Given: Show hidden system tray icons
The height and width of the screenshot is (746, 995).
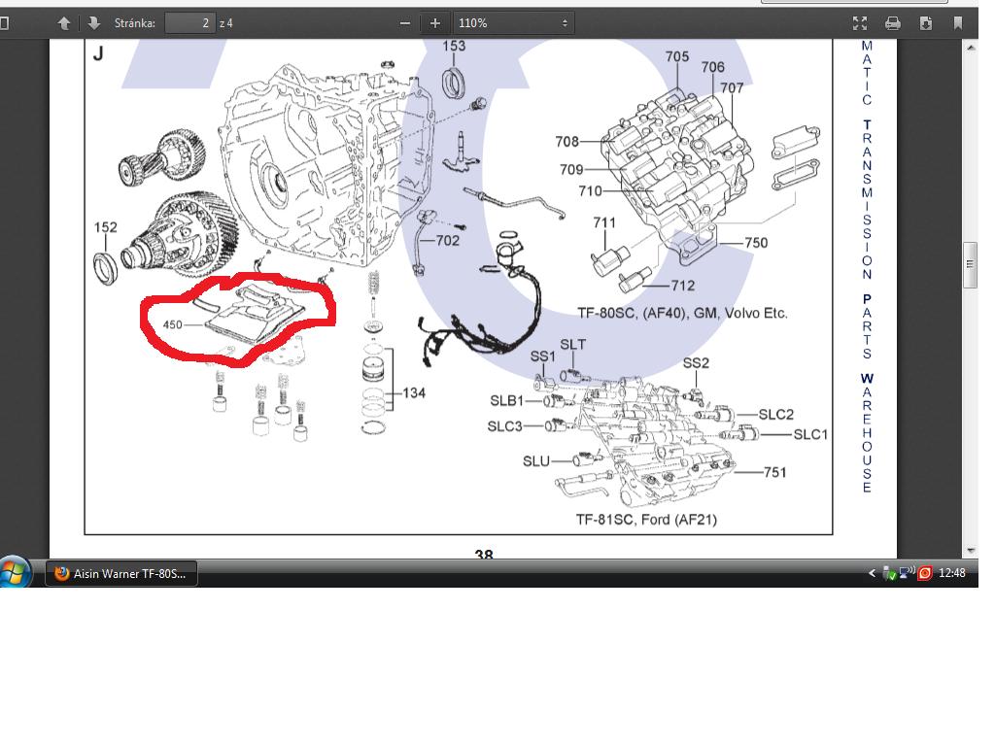Looking at the screenshot, I should coord(873,574).
